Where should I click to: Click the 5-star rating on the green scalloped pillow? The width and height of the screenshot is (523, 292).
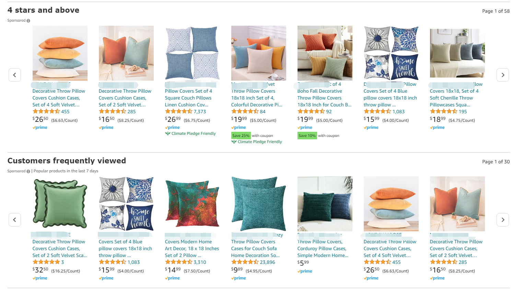point(46,262)
